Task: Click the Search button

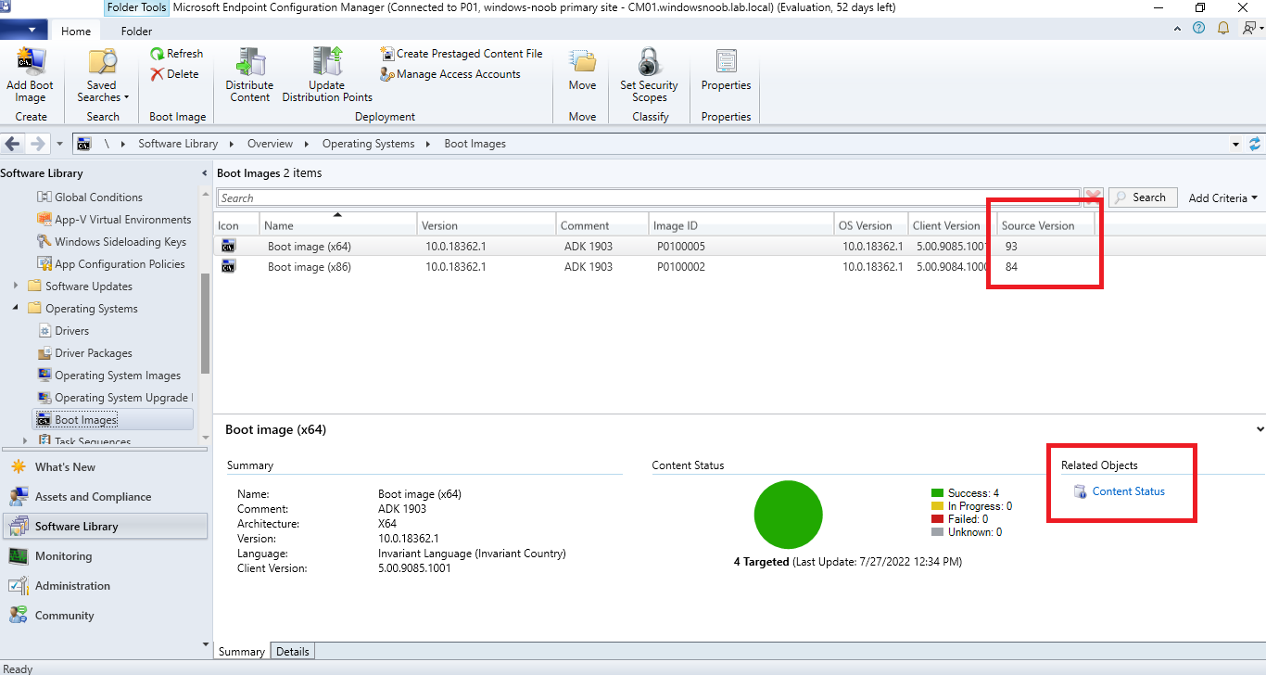Action: (1143, 197)
